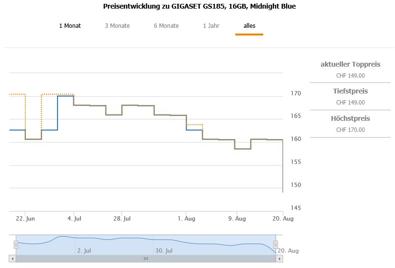Show the 6 Monate price history
This screenshot has width=395, height=268.
(166, 26)
